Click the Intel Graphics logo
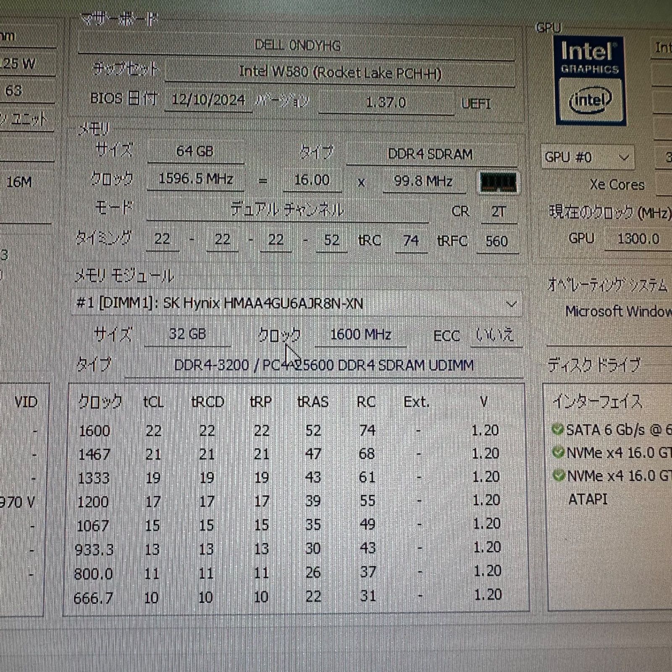 coord(590,81)
